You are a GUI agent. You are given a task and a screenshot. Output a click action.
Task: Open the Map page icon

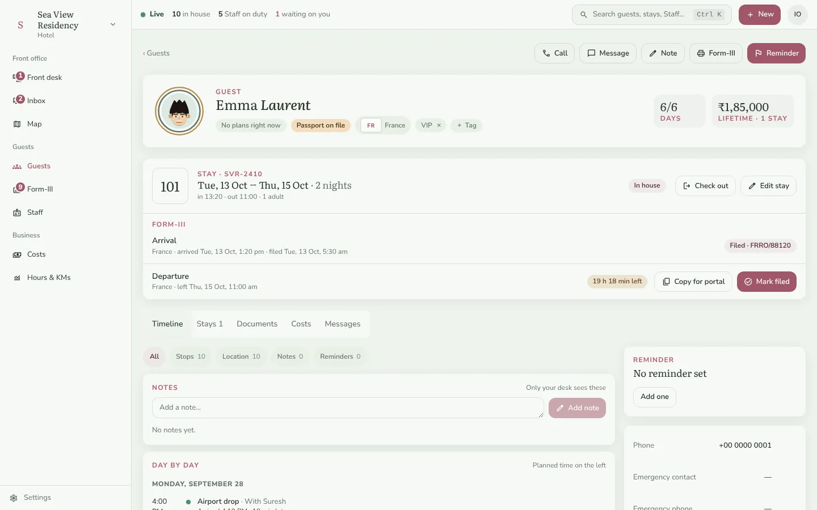17,124
